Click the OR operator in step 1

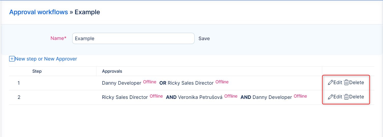[163, 83]
